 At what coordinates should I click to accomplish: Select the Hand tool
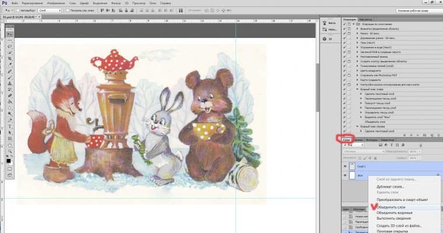point(10,145)
